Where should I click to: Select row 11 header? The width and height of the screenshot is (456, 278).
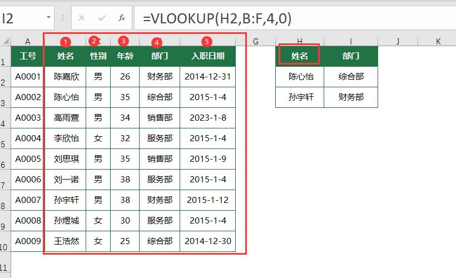(x=5, y=262)
